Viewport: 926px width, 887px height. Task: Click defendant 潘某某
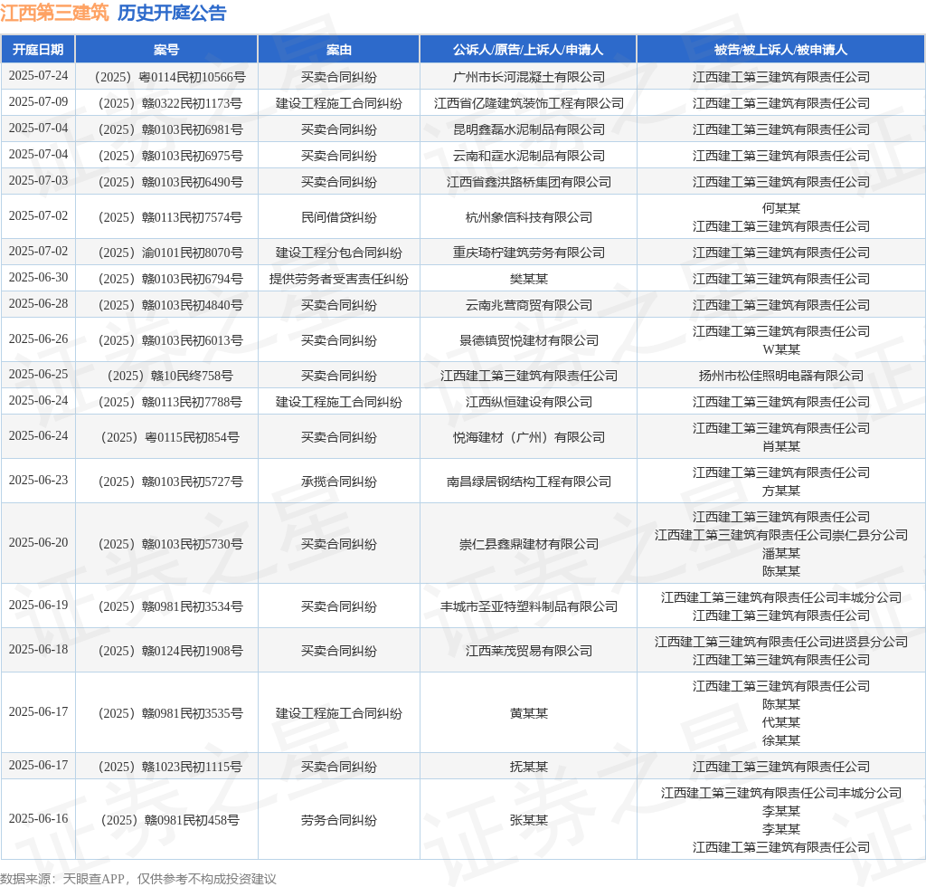[780, 553]
